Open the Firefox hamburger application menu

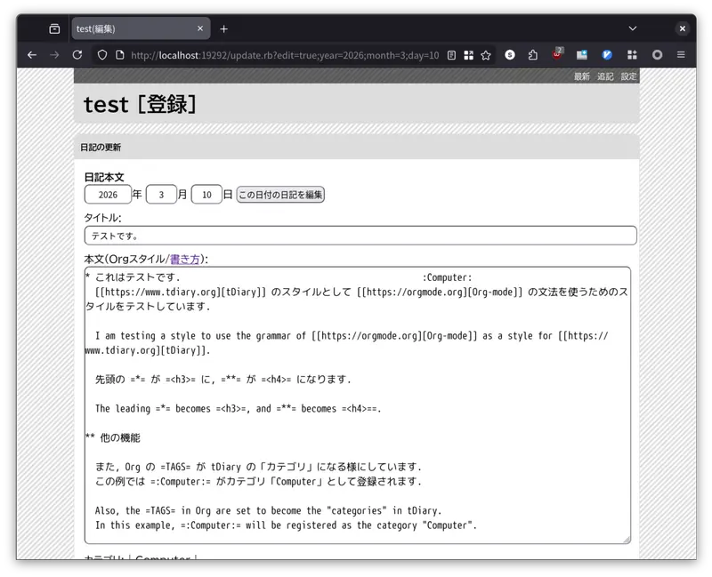click(682, 55)
